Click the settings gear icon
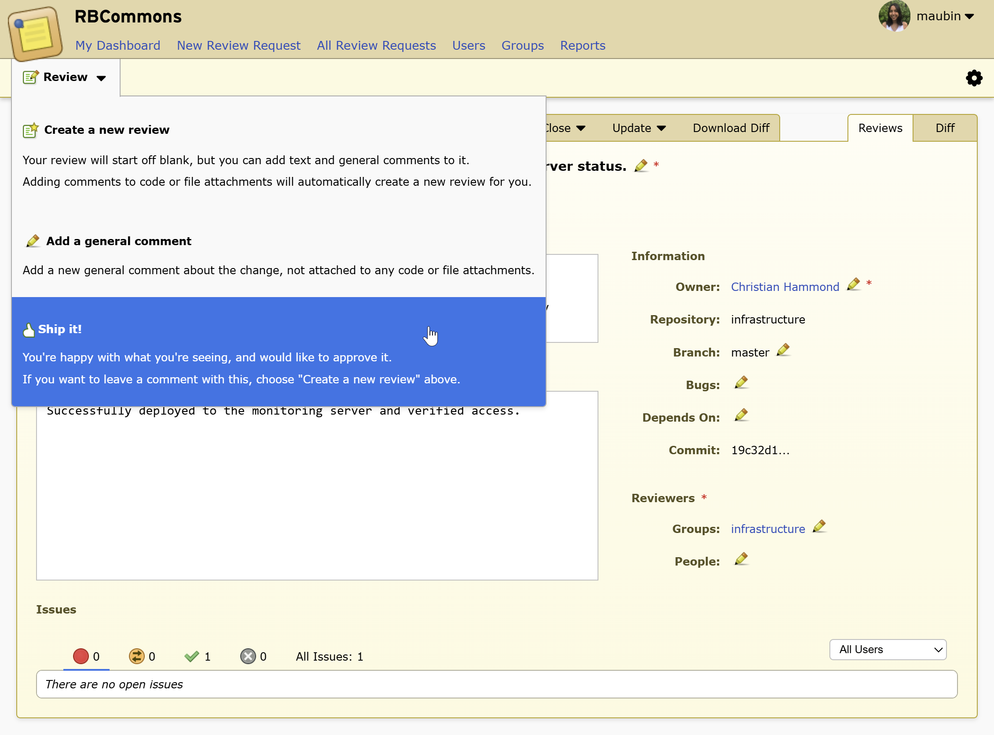This screenshot has width=994, height=735. point(974,78)
